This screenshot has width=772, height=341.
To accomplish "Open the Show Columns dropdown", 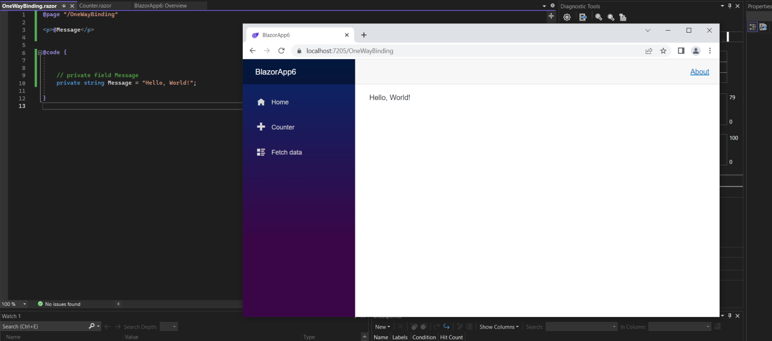I will 498,326.
